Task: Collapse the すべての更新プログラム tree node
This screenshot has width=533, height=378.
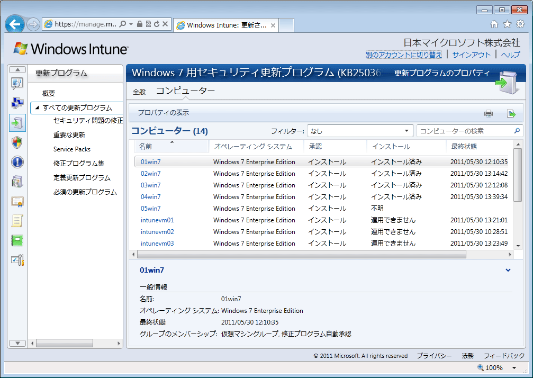Action: point(37,108)
